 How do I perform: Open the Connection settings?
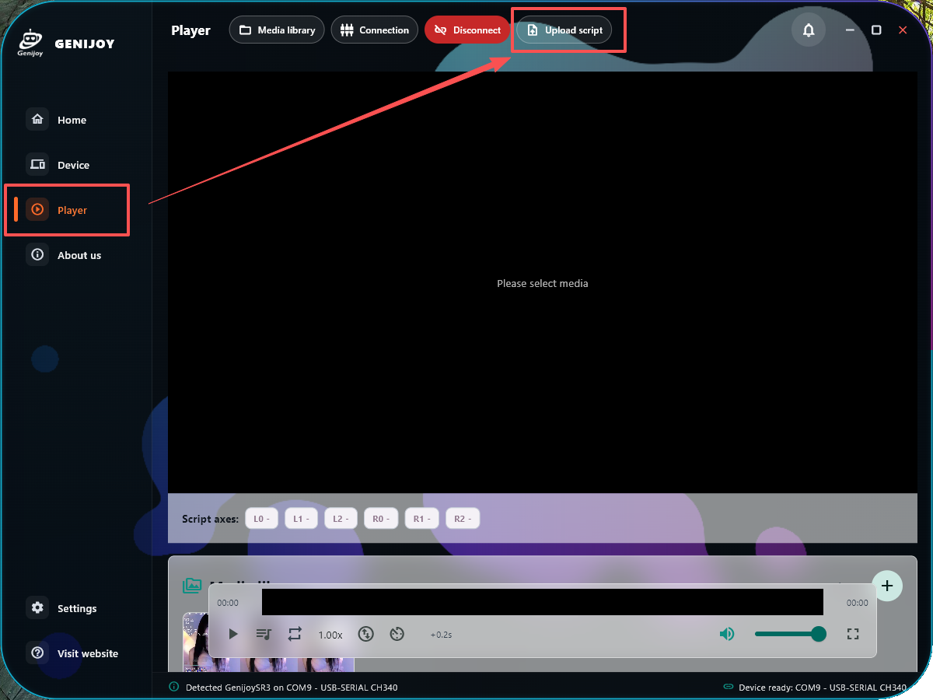click(375, 30)
